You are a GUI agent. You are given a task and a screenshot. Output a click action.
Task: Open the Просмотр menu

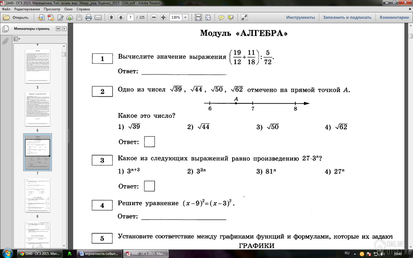(x=52, y=9)
